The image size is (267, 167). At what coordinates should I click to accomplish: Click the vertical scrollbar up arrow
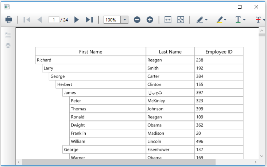click(262, 31)
